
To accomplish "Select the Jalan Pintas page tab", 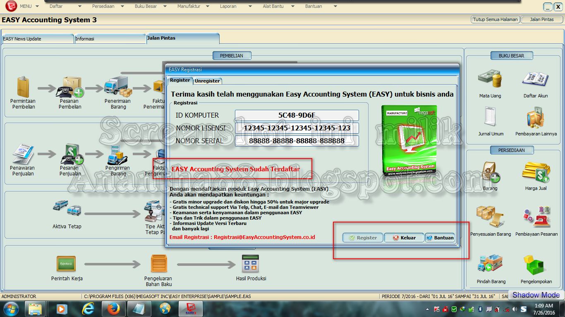I will [x=182, y=38].
